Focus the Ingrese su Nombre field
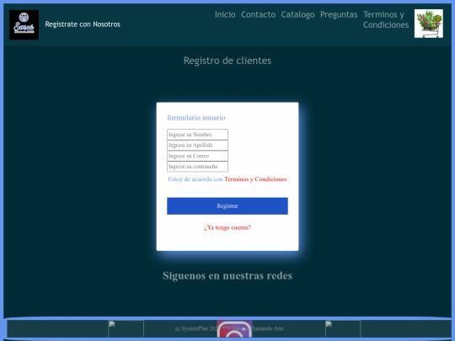Viewport: 455px width, 341px height. click(x=197, y=135)
